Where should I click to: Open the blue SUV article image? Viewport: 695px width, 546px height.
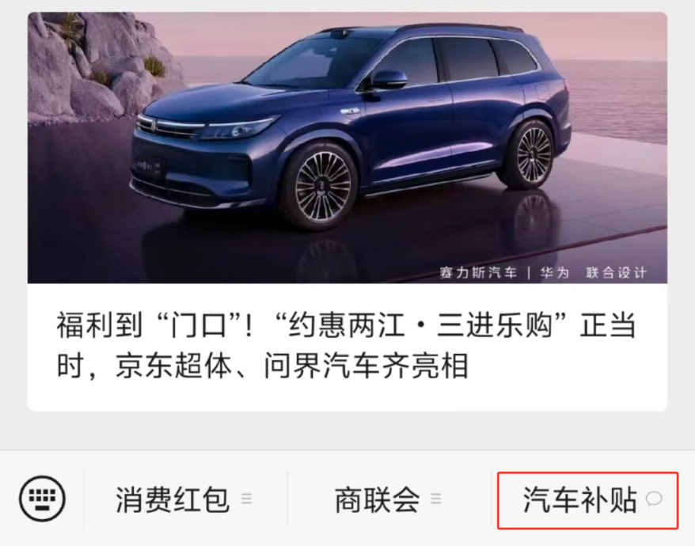pos(347,148)
